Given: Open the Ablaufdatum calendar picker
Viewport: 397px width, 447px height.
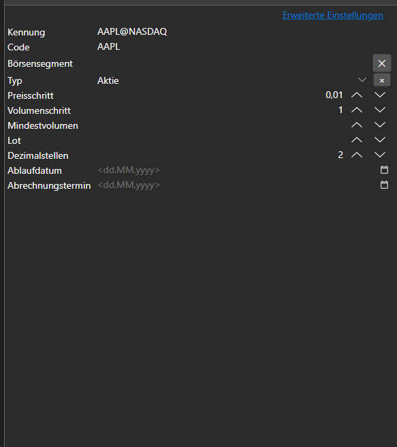Looking at the screenshot, I should (x=384, y=170).
